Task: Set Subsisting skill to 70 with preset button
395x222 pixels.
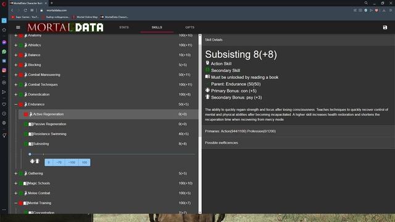Action: [59, 162]
